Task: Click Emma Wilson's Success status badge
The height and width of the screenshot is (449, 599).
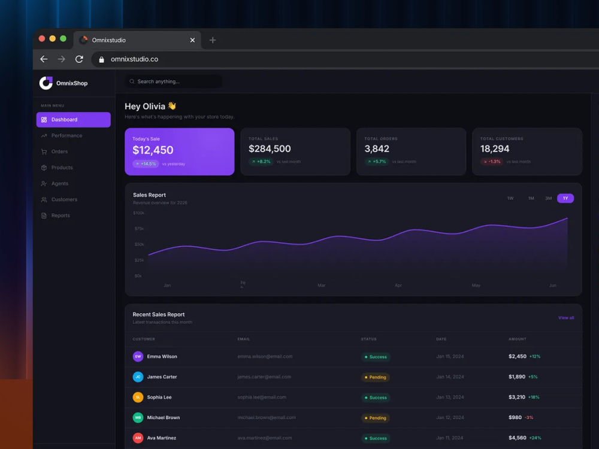Action: [x=376, y=357]
